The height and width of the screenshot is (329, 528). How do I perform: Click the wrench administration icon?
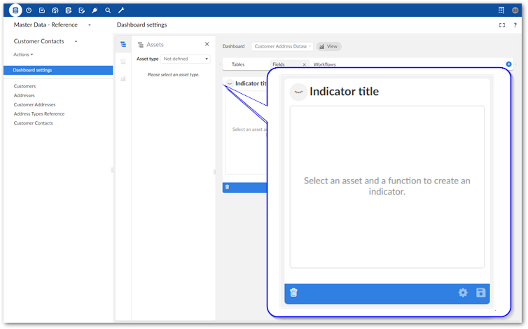coord(120,10)
